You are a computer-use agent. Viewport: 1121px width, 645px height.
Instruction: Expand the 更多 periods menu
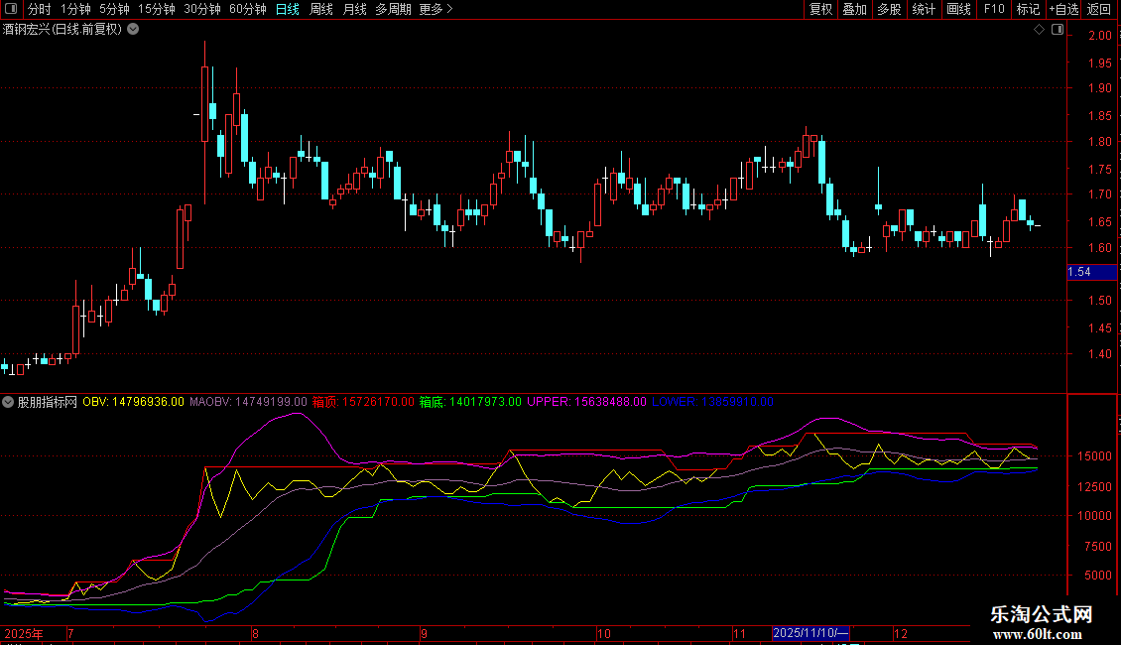point(436,9)
